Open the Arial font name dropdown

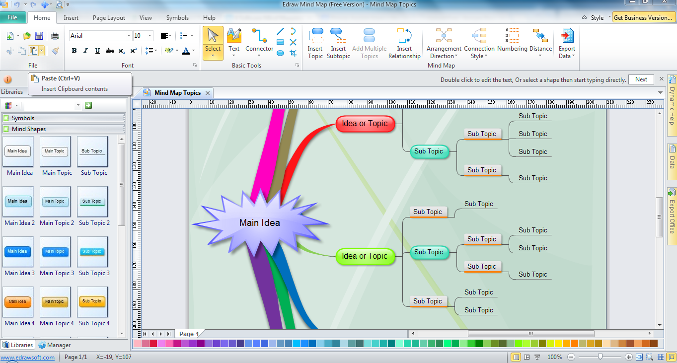coord(129,36)
